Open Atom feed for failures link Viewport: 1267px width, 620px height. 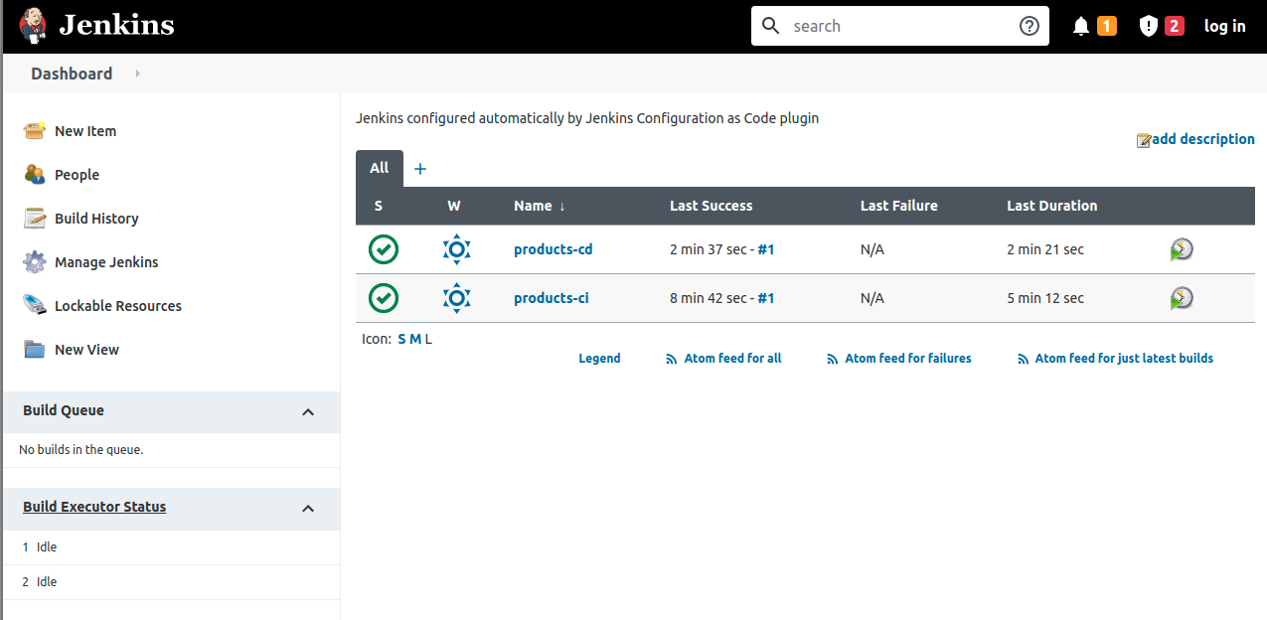[x=908, y=359]
